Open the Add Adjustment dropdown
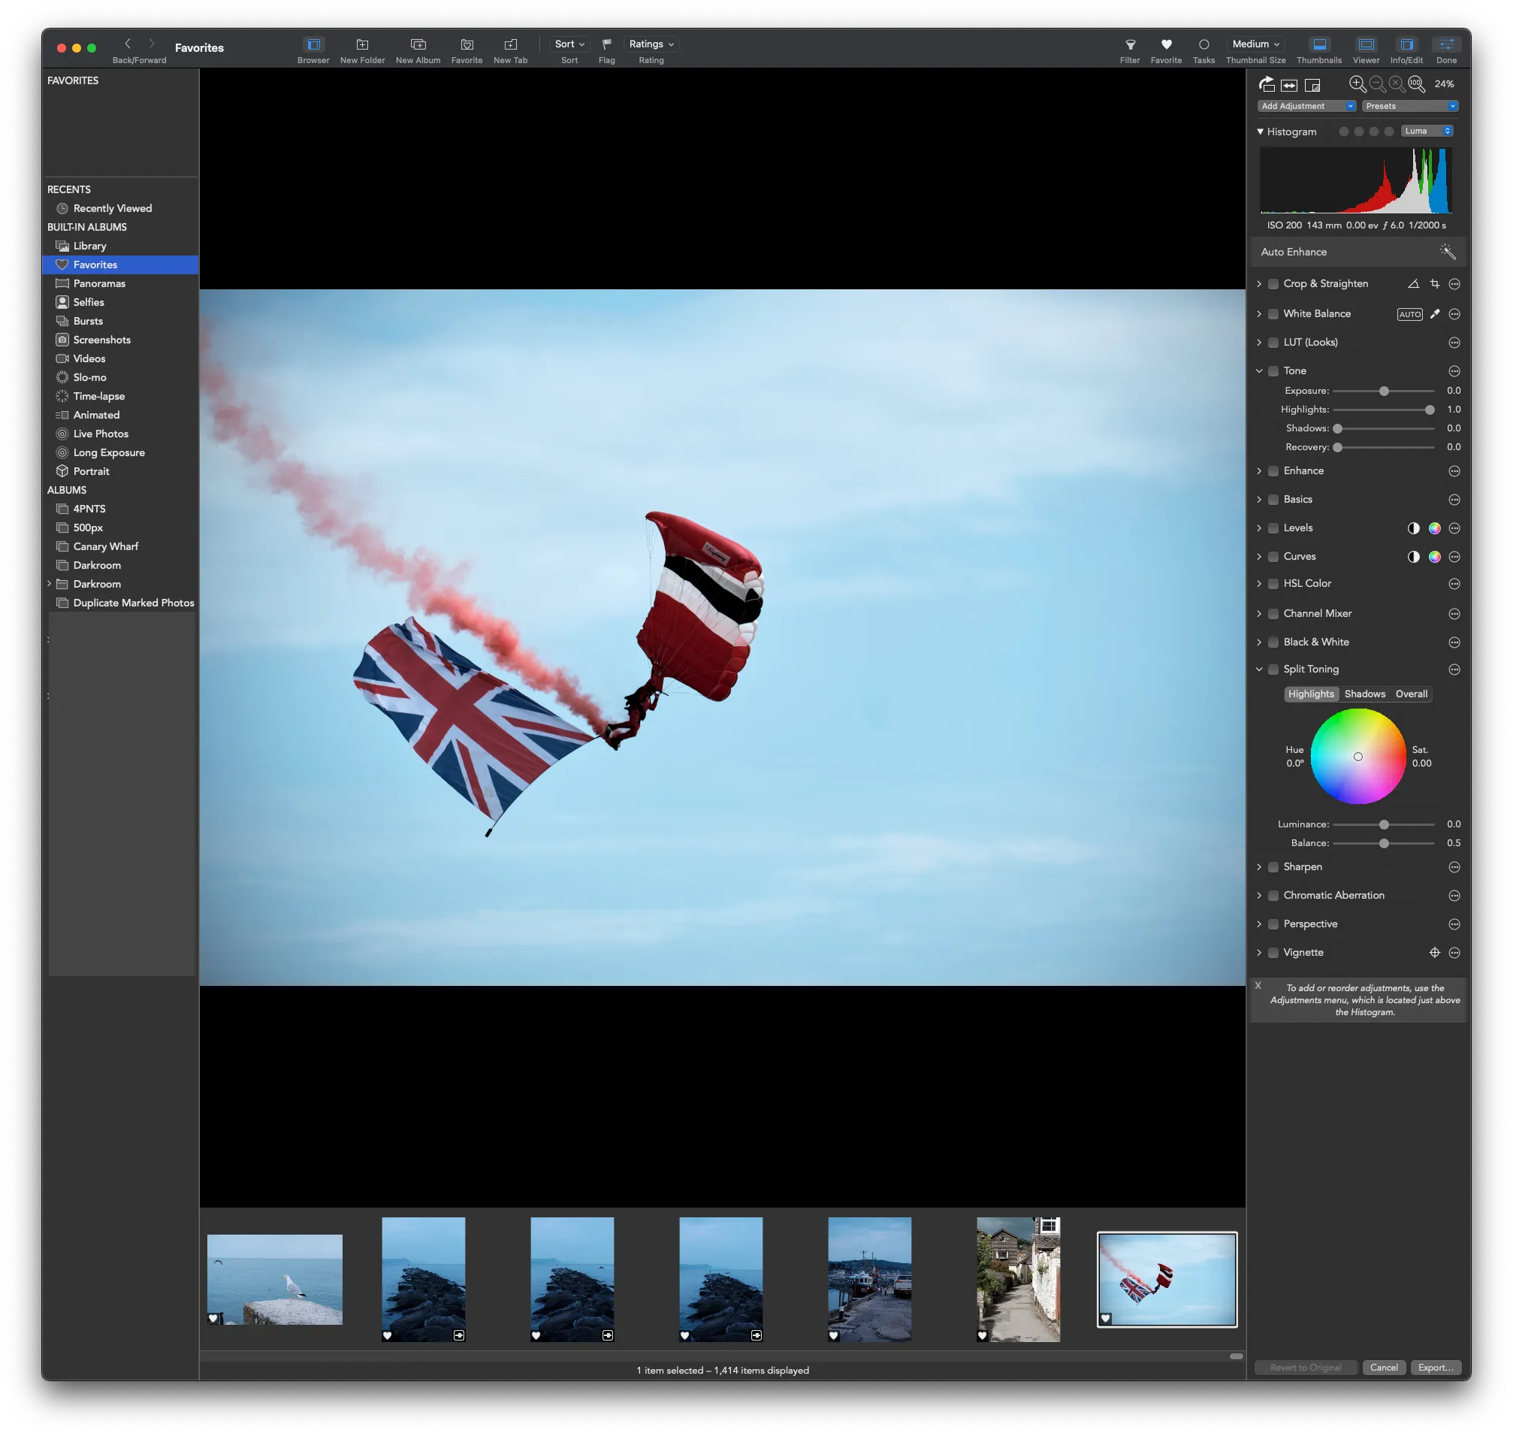 coord(1306,107)
